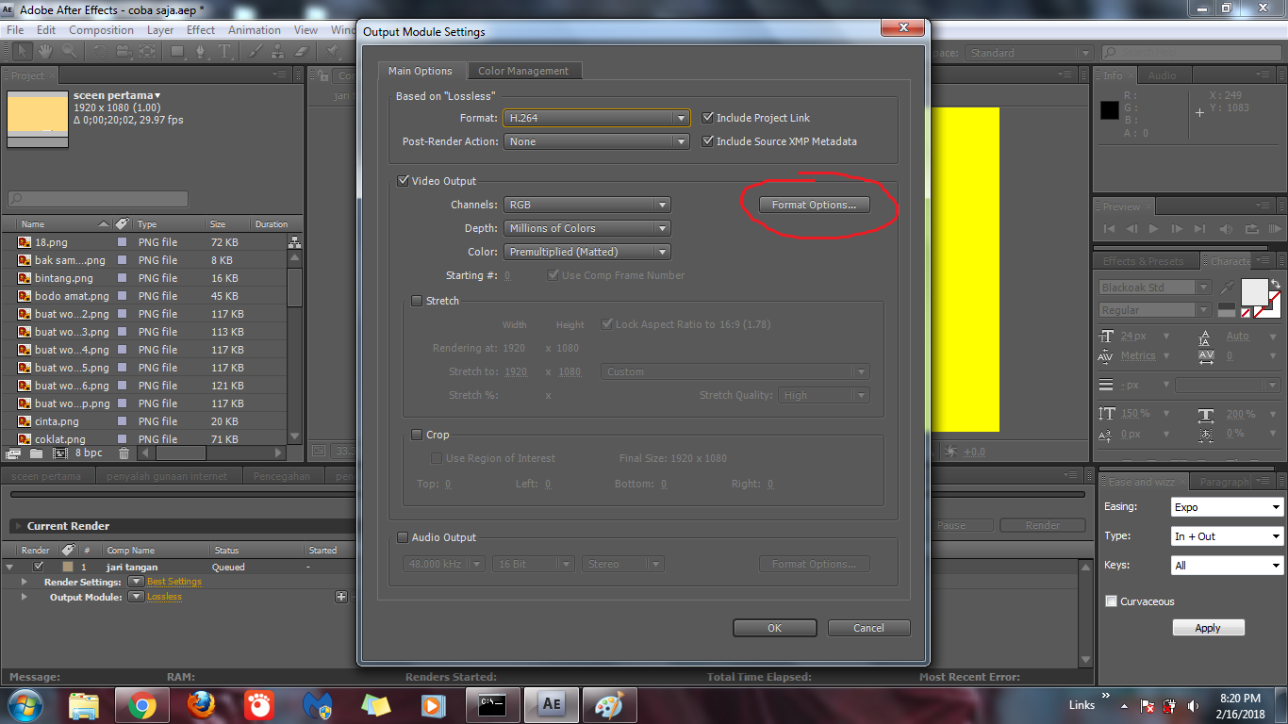Click Cancel in Output Module Settings
This screenshot has height=724, width=1288.
pos(868,628)
